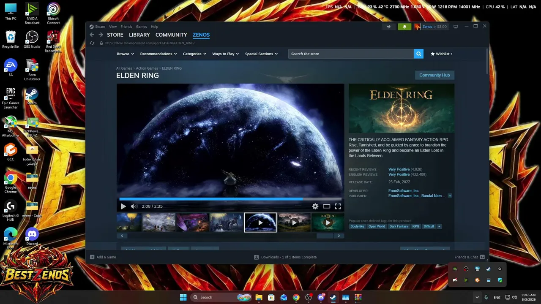541x304 pixels.
Task: Open Ubisoft Connect desktop icon
Action: [53, 14]
